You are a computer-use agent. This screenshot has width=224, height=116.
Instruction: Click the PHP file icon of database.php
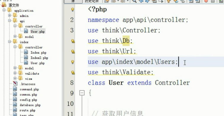click(15, 105)
